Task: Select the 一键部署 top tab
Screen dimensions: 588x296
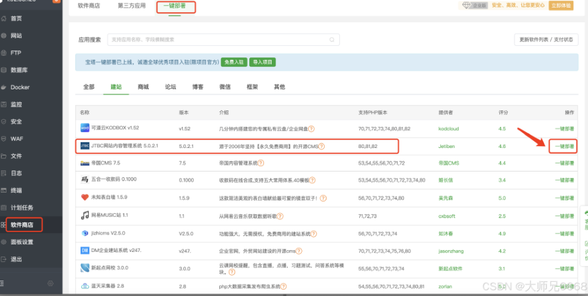Action: pos(174,6)
